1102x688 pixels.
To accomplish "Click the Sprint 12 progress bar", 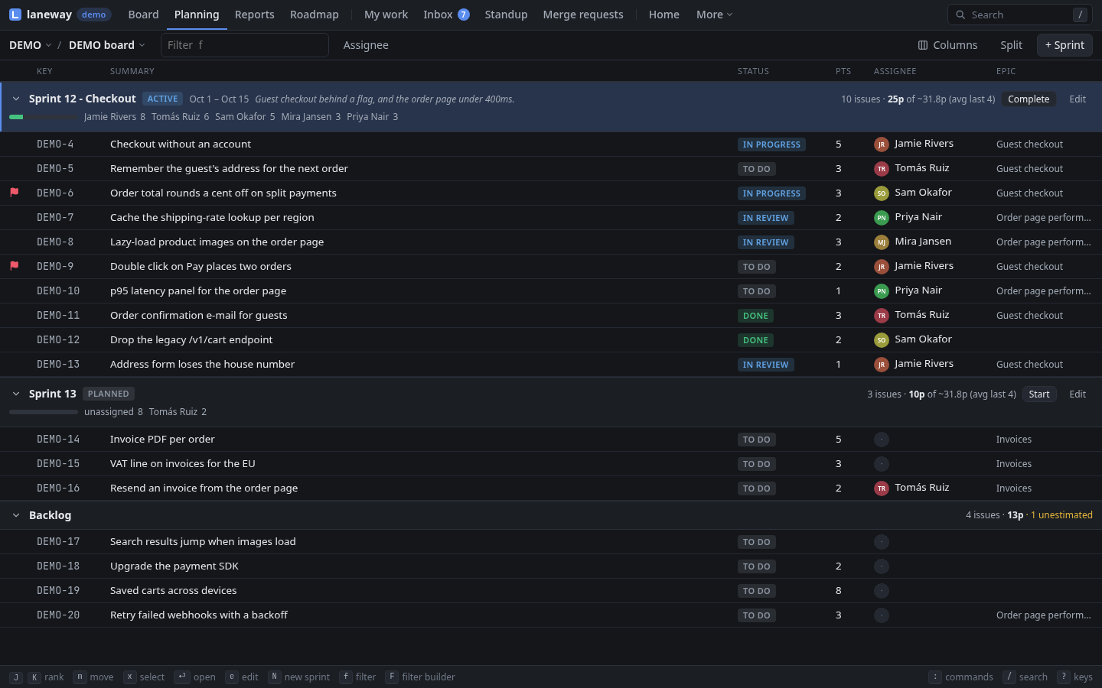I will 44,117.
